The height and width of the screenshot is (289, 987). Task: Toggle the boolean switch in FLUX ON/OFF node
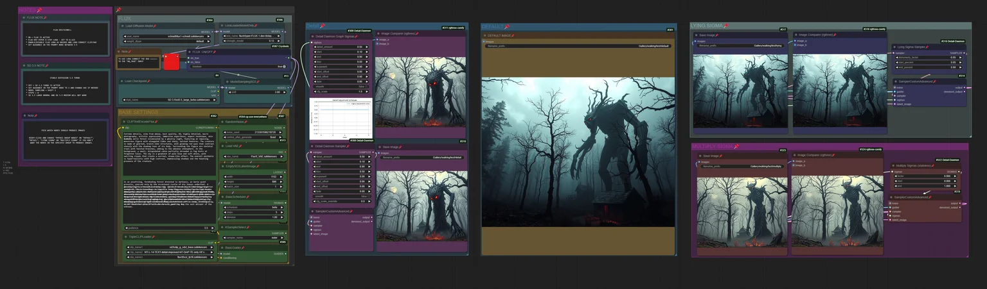(x=238, y=66)
